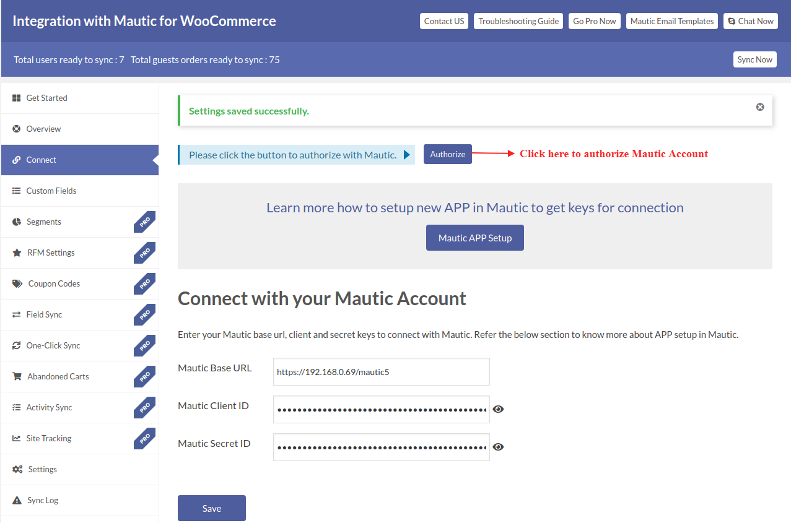Click 'Total guests orders ready to sync : 75'

click(205, 60)
